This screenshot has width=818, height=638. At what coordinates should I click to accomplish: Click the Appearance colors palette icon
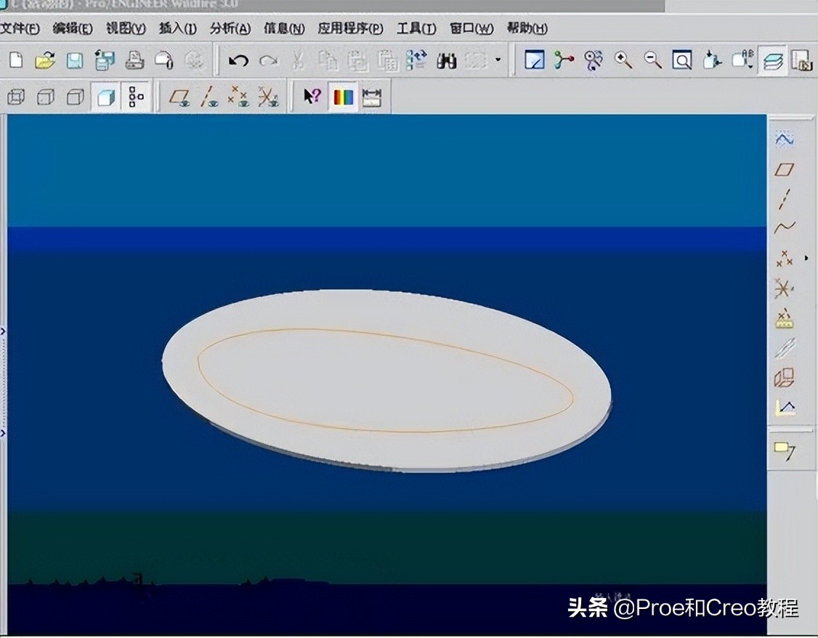[344, 96]
